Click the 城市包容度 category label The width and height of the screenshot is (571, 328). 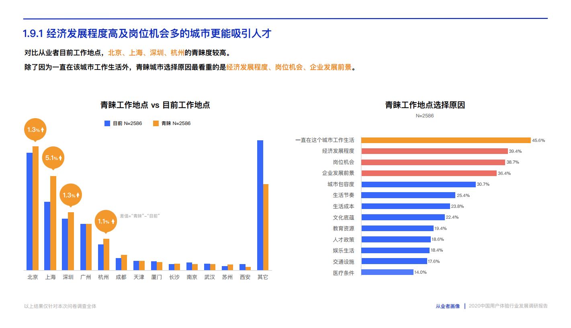tap(341, 184)
